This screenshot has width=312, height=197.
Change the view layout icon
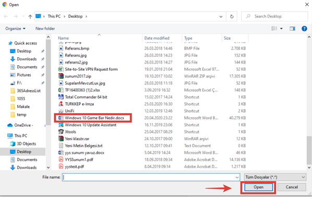tap(274, 29)
